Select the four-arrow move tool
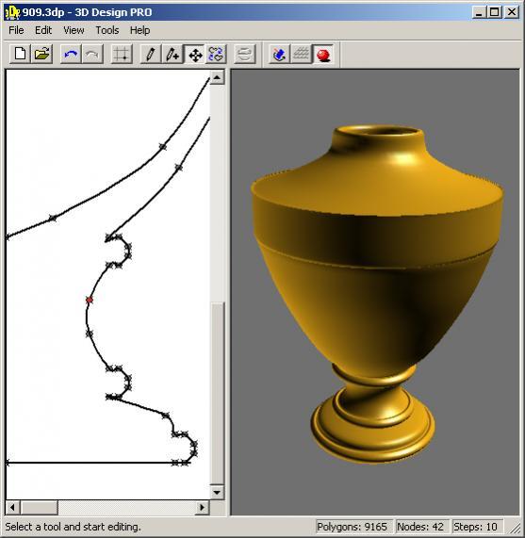This screenshot has width=525, height=538. click(194, 55)
